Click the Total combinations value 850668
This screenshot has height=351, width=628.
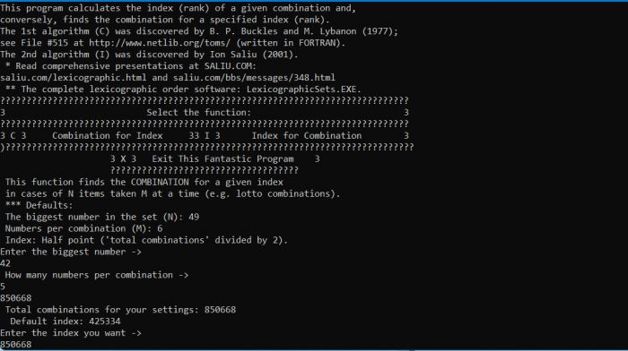(220, 310)
